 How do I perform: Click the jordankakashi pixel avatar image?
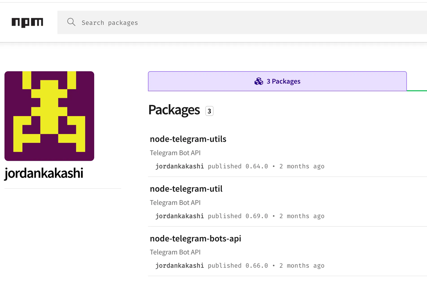click(49, 116)
